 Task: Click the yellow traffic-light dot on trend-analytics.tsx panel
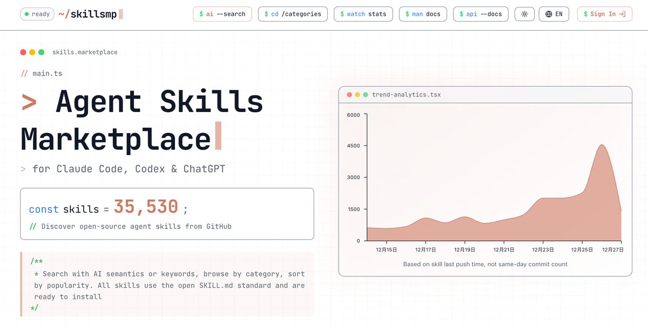(x=357, y=94)
